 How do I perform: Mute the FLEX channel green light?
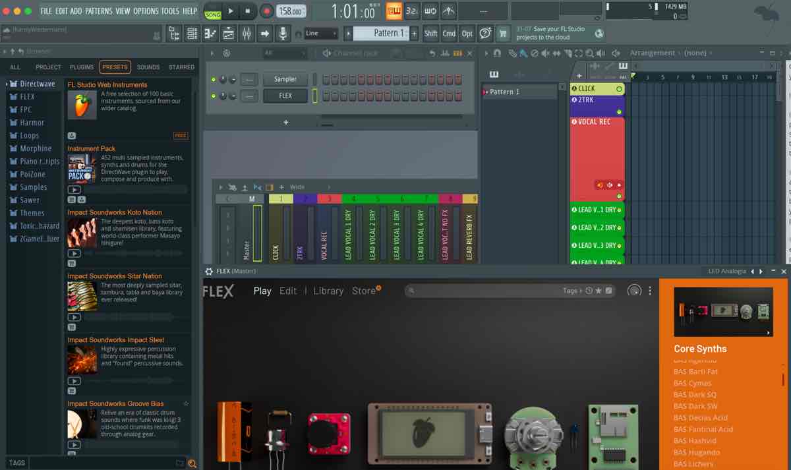(x=214, y=96)
